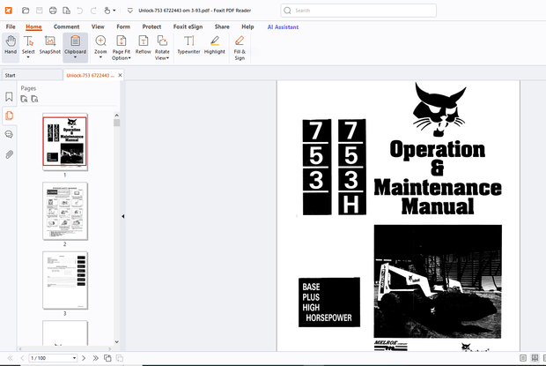The width and height of the screenshot is (546, 366).
Task: Open the Pages thumbnail panel icon
Action: click(x=9, y=116)
